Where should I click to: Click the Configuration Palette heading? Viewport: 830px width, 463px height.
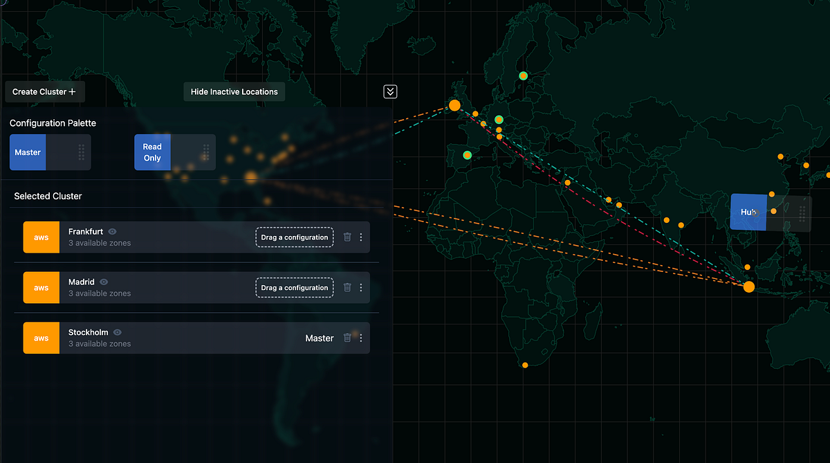(x=53, y=123)
